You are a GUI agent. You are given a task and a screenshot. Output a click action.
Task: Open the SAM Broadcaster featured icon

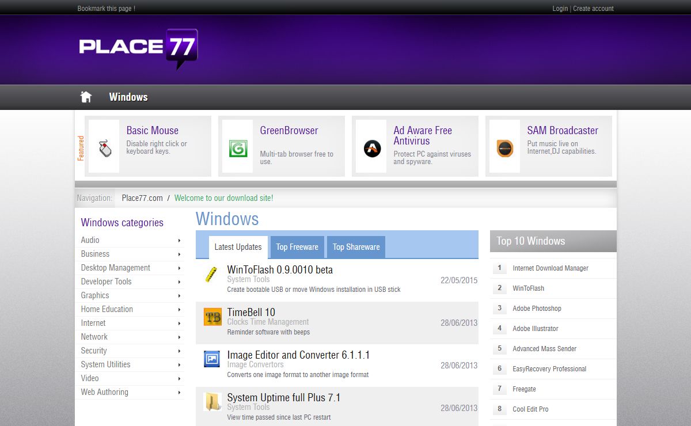coord(505,149)
